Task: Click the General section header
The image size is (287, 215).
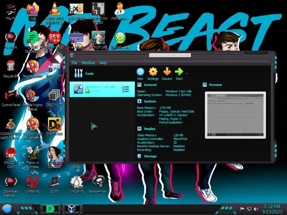Action: tap(150, 85)
